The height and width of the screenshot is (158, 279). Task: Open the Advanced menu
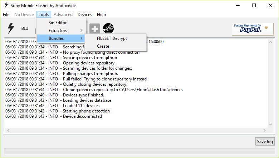(63, 15)
